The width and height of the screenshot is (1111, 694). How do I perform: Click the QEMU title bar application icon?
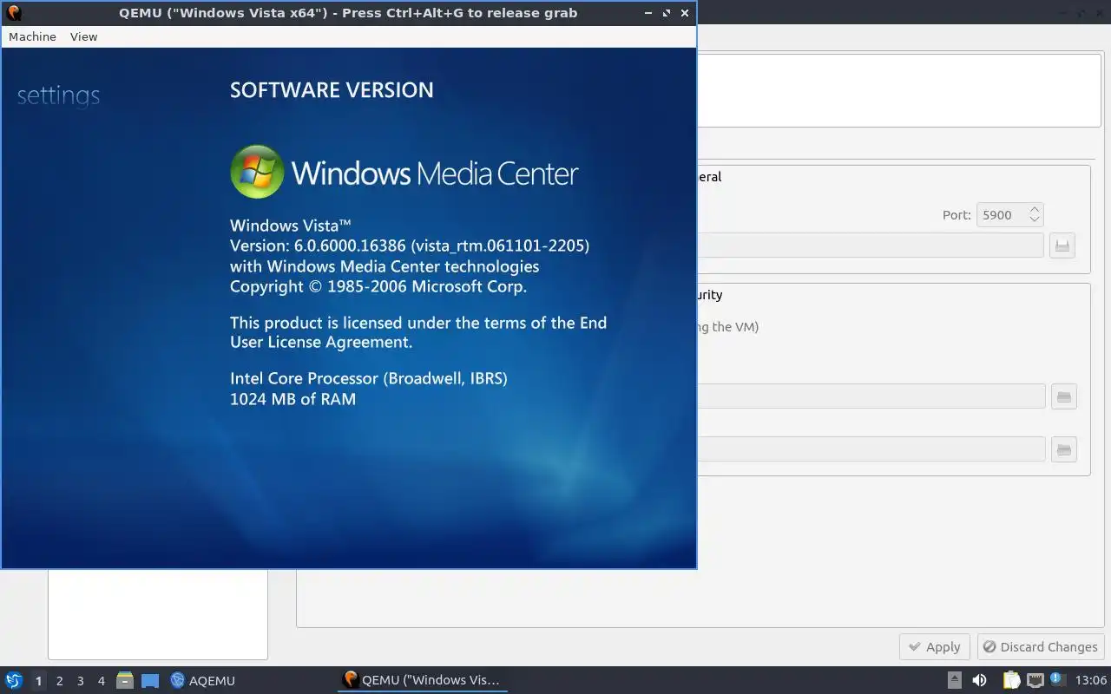tap(13, 13)
